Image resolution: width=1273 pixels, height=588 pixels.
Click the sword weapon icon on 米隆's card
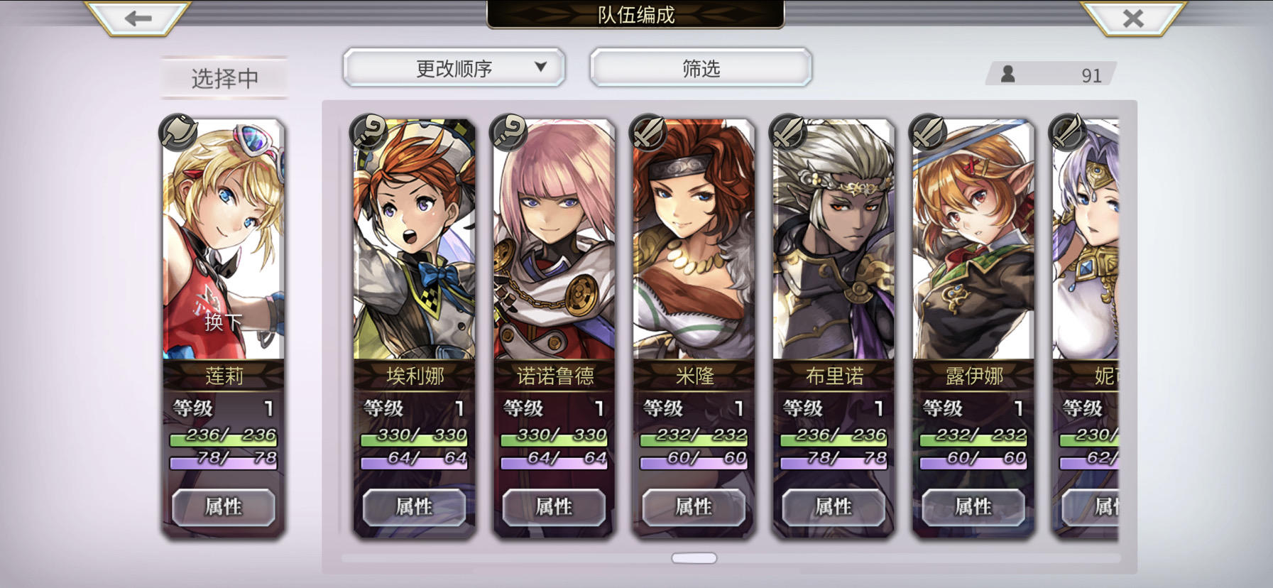pyautogui.click(x=648, y=132)
